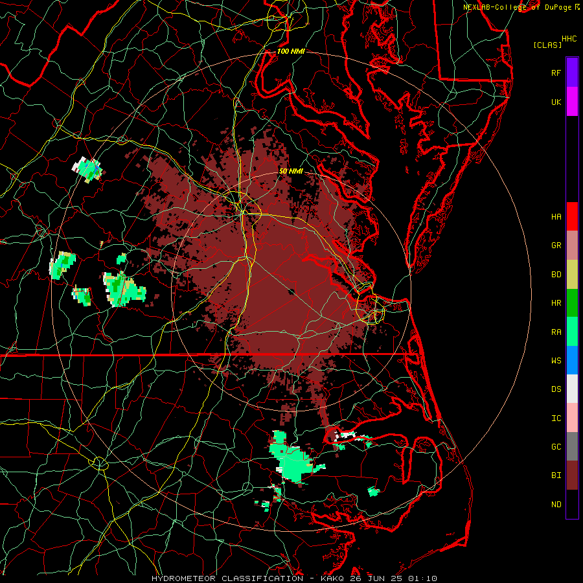Screen dimensions: 583x583
Task: Select the GC gray legend swatch
Action: click(572, 446)
